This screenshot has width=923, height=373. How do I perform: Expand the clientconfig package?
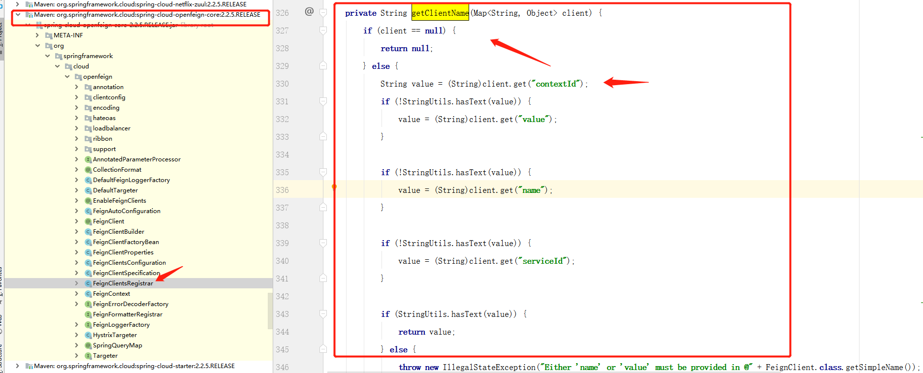[77, 97]
